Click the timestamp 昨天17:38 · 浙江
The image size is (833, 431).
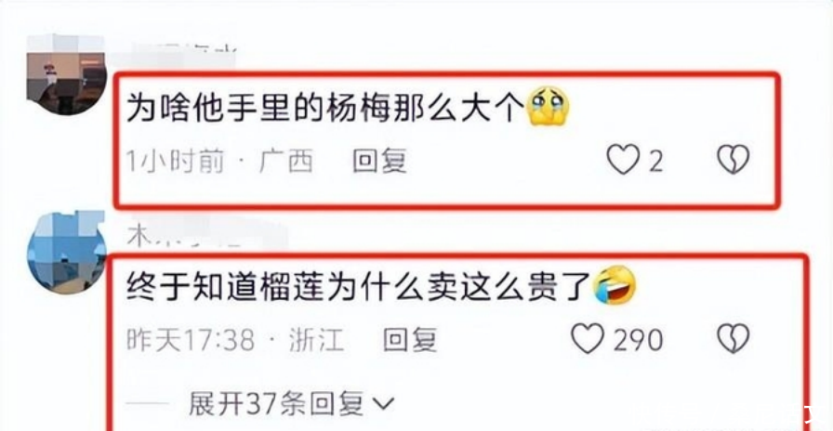pyautogui.click(x=235, y=340)
